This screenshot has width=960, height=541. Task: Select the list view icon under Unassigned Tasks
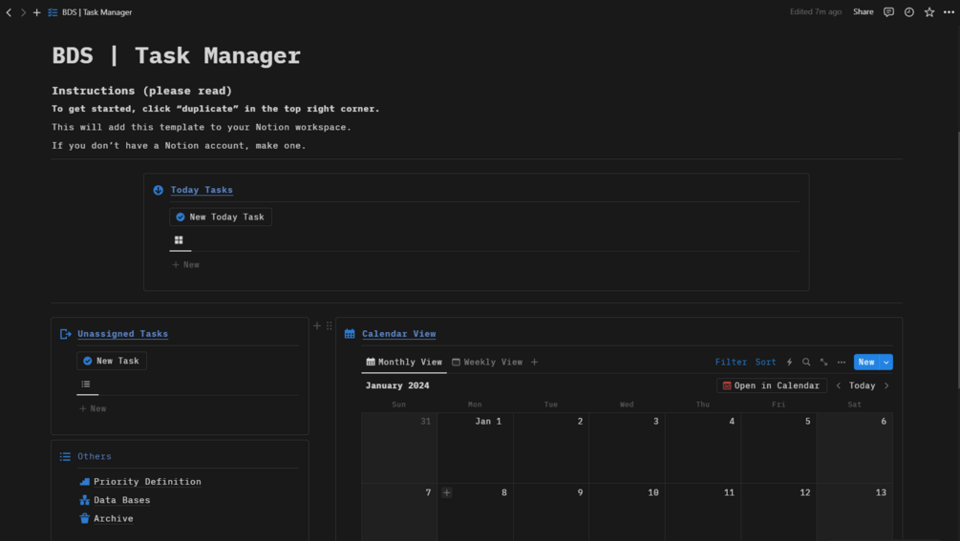(86, 384)
